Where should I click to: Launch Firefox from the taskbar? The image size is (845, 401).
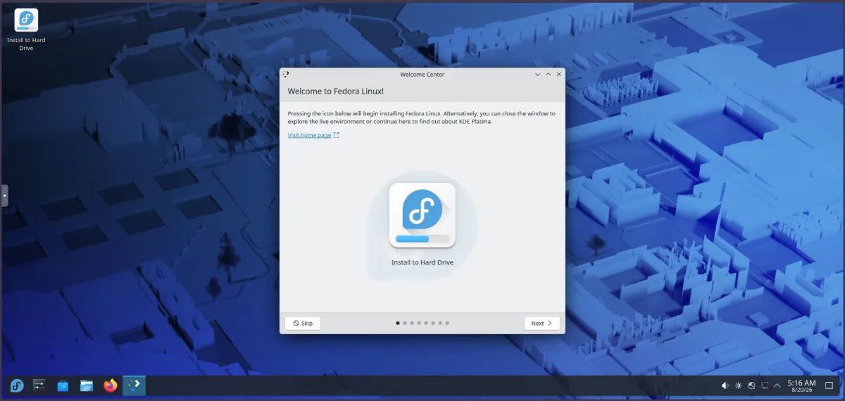110,386
